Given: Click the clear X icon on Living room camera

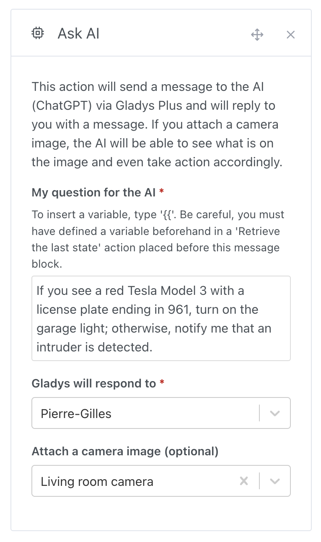Looking at the screenshot, I should [x=244, y=481].
